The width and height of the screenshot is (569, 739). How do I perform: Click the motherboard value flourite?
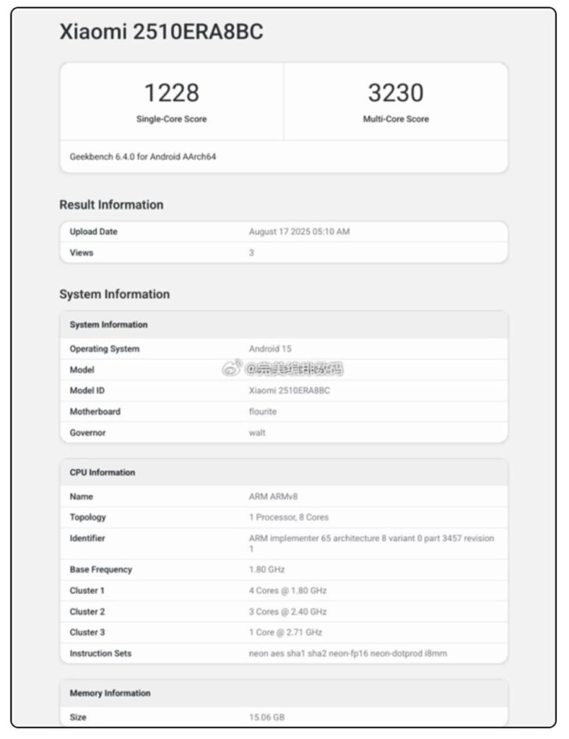click(x=263, y=411)
